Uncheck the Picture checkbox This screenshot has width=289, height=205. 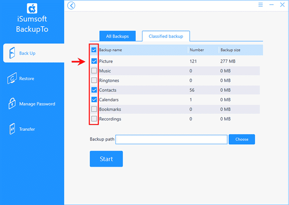point(94,61)
